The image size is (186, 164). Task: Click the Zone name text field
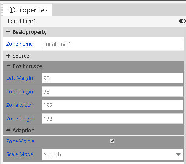click(x=112, y=44)
